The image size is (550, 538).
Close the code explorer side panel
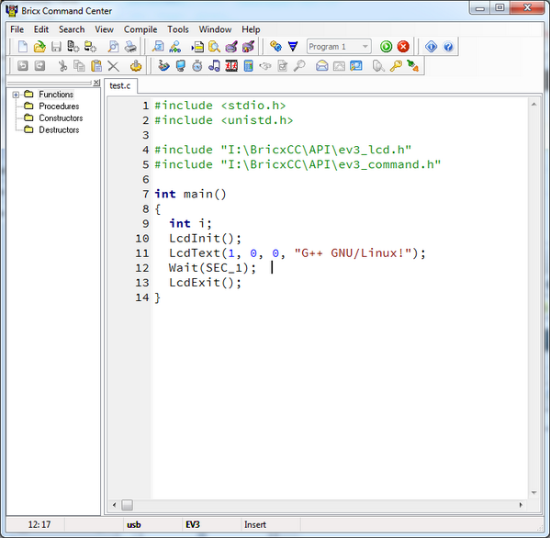click(x=96, y=83)
